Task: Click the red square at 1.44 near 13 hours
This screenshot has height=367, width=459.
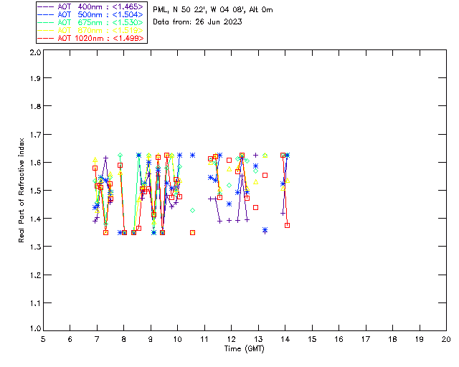Action: tap(255, 207)
